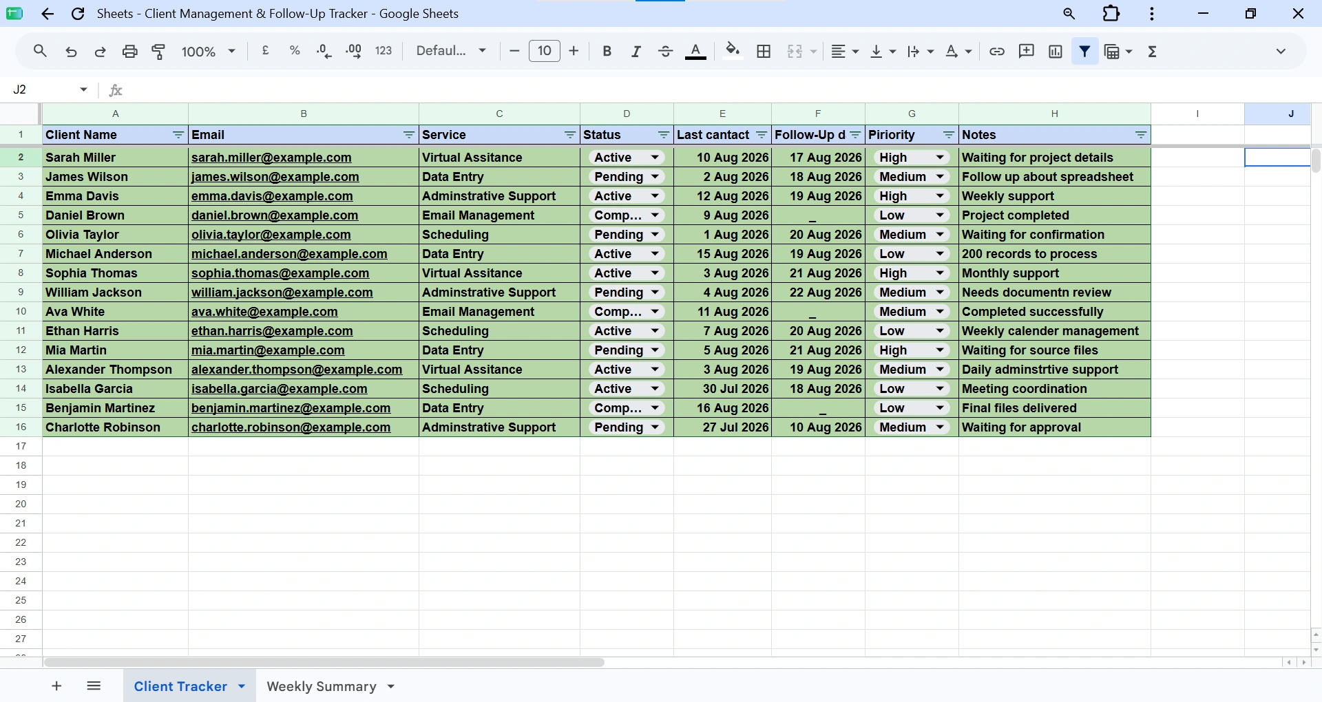Click the zoom magnifier in title bar

click(x=1069, y=14)
